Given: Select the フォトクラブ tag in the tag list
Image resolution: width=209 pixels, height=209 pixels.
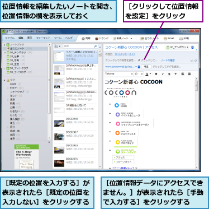Looking at the screenshot, I should 20,92.
